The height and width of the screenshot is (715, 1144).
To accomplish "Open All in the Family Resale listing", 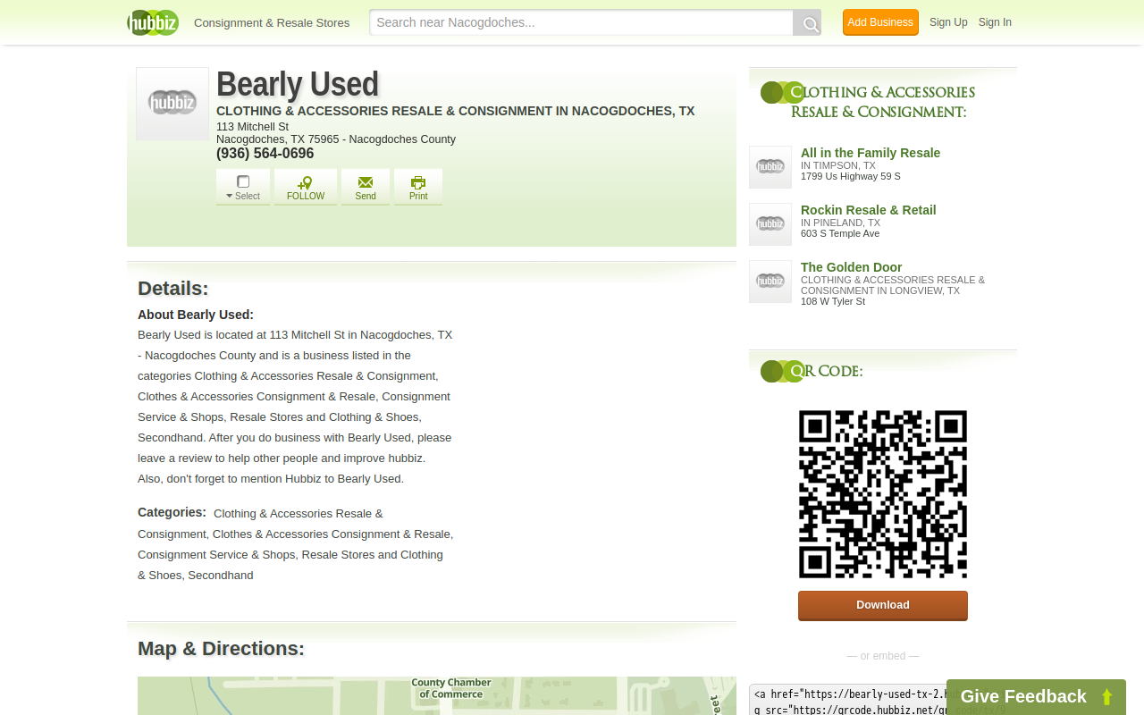I will 871,153.
